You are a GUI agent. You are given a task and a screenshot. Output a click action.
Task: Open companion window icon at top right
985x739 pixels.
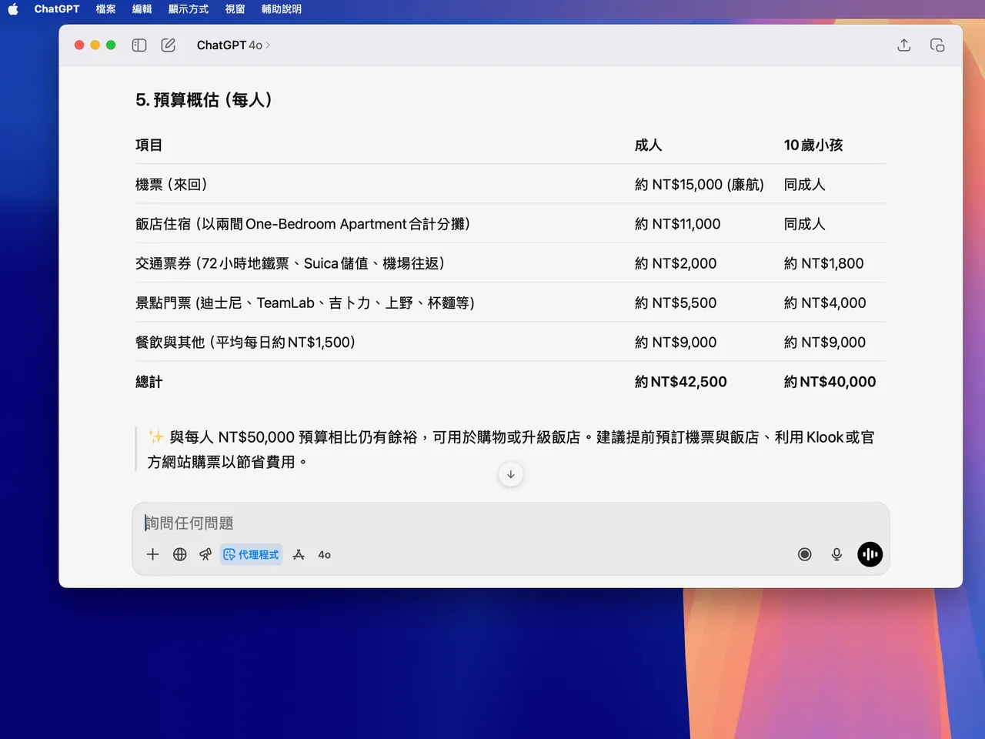pos(937,45)
